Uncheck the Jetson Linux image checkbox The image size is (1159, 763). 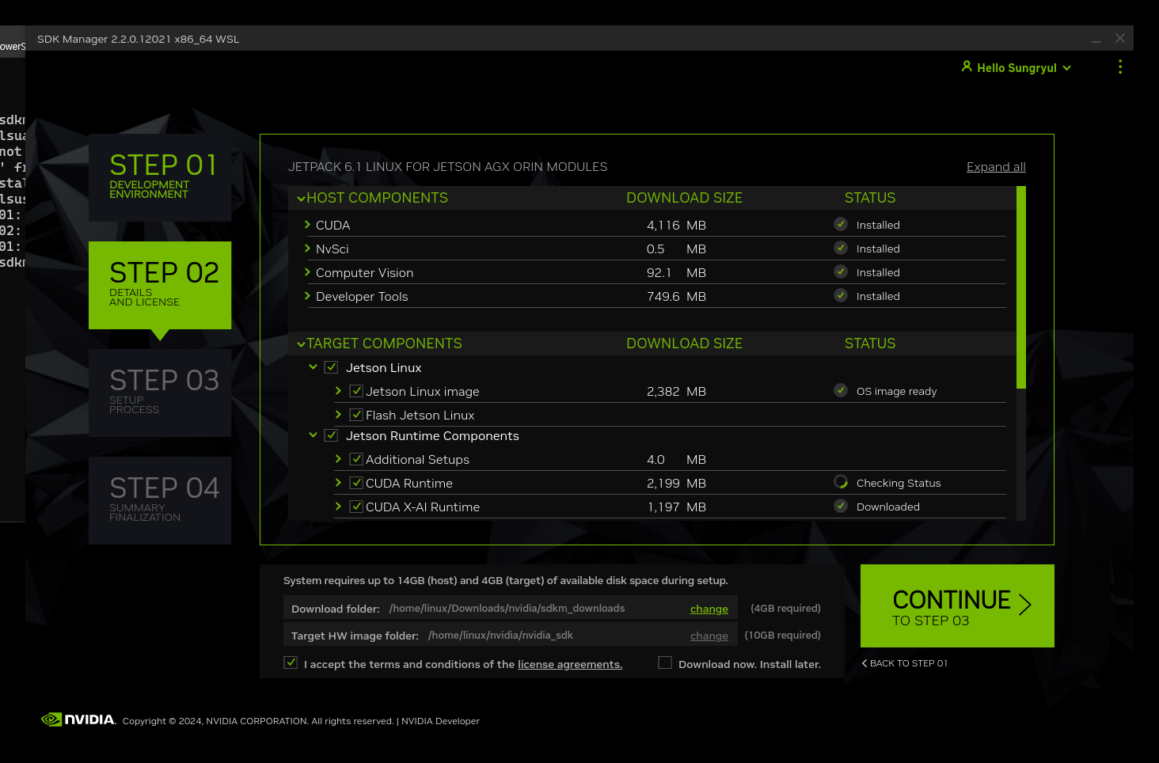click(x=356, y=391)
